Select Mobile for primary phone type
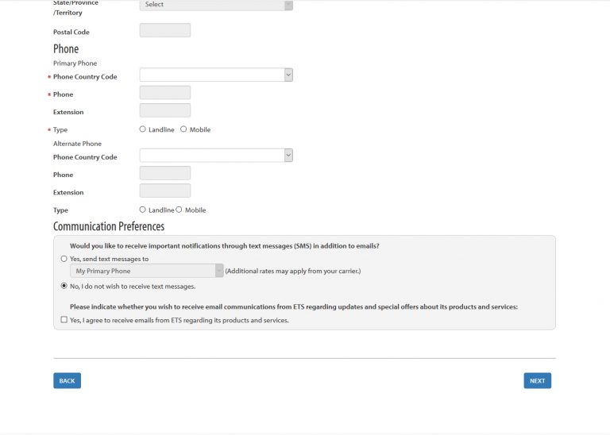 (183, 129)
